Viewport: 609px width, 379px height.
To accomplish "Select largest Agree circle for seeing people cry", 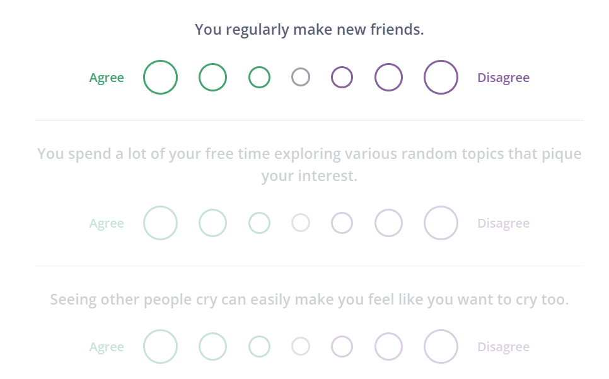I will [x=160, y=347].
